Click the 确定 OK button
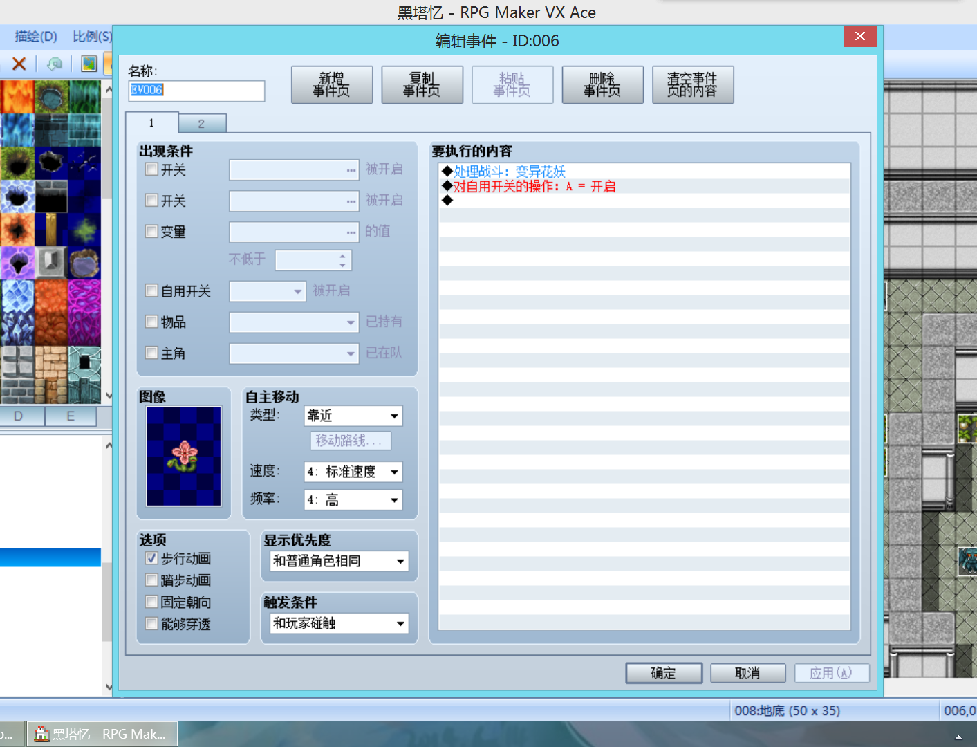 coord(664,673)
